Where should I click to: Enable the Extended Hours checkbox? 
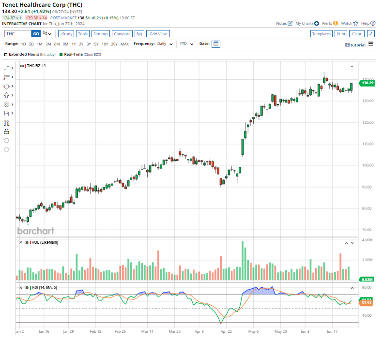click(x=6, y=55)
